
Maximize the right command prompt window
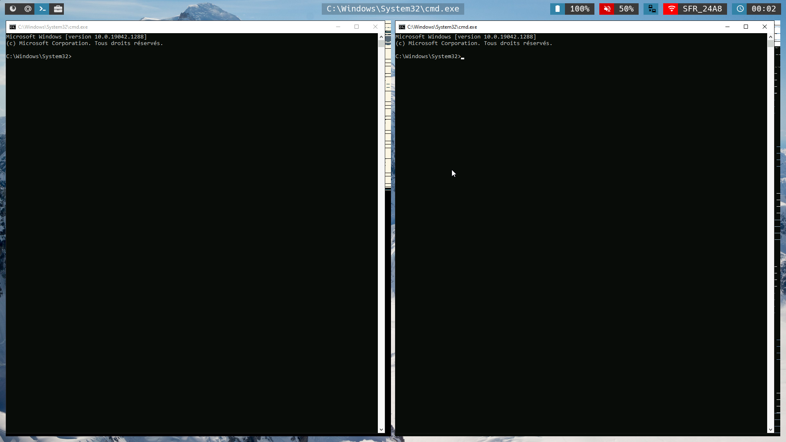pyautogui.click(x=746, y=27)
